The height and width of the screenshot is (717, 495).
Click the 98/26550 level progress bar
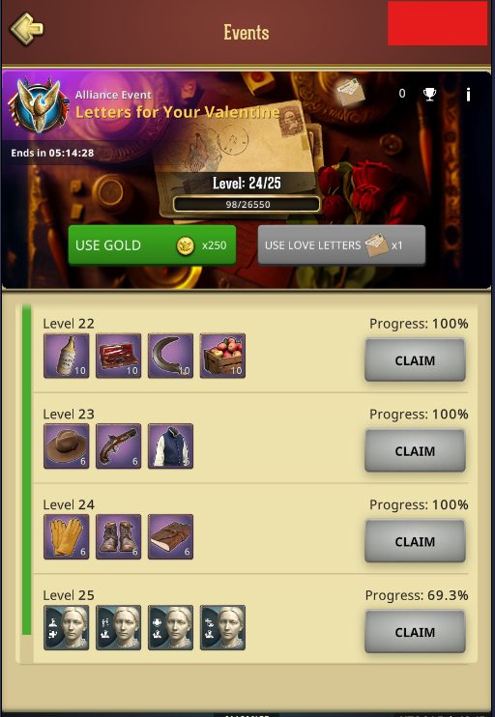click(x=247, y=205)
